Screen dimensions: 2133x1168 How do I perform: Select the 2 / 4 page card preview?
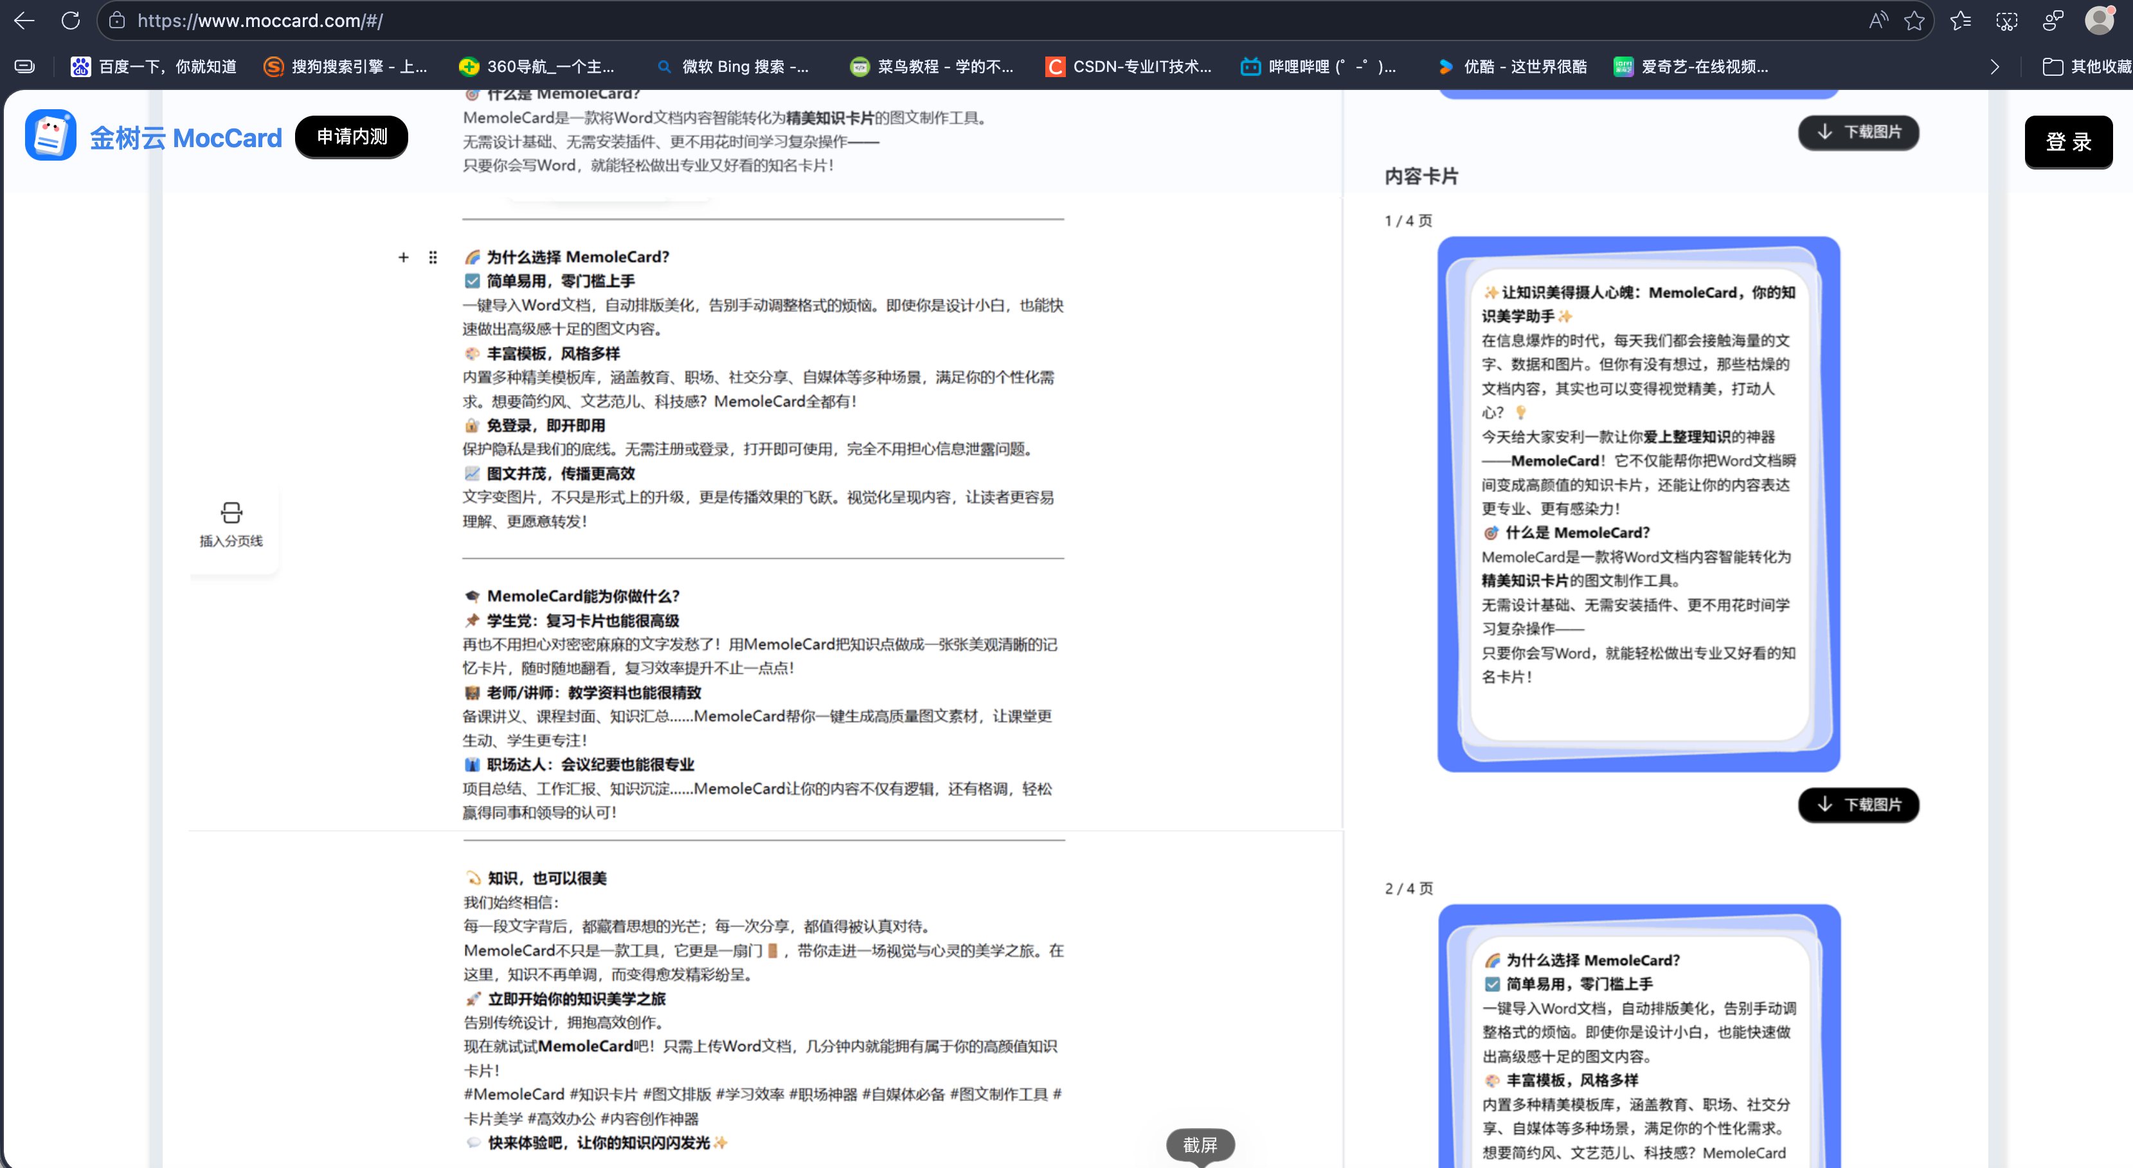pyautogui.click(x=1639, y=1036)
